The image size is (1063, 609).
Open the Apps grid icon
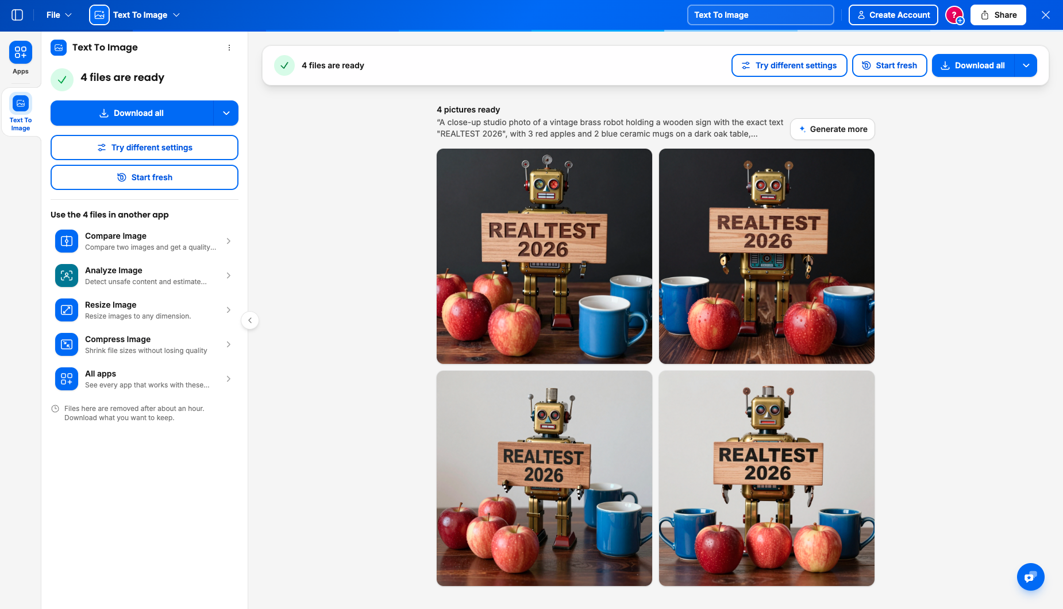click(21, 52)
